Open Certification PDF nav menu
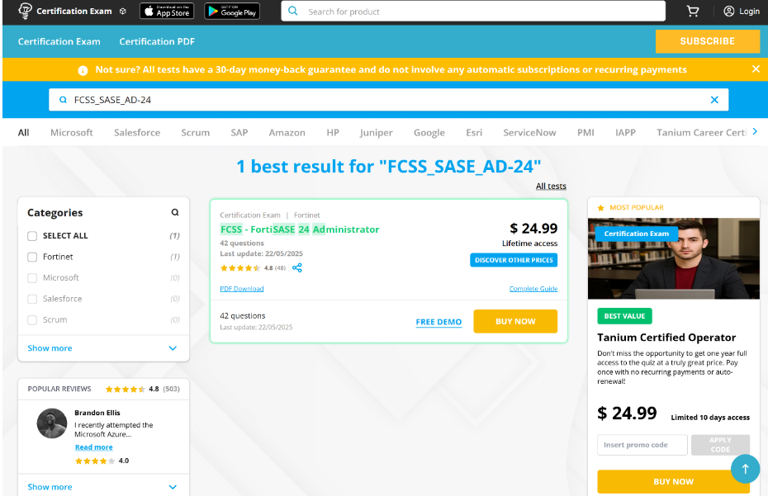The image size is (768, 496). pyautogui.click(x=157, y=41)
